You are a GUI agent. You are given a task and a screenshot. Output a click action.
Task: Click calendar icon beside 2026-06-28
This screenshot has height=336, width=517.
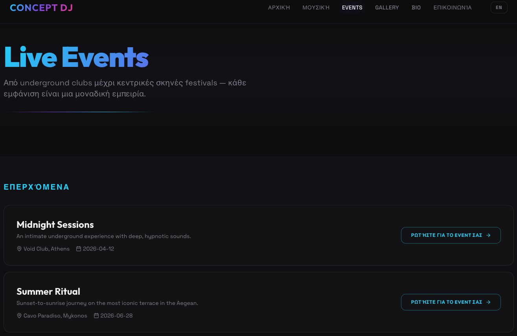tap(96, 316)
